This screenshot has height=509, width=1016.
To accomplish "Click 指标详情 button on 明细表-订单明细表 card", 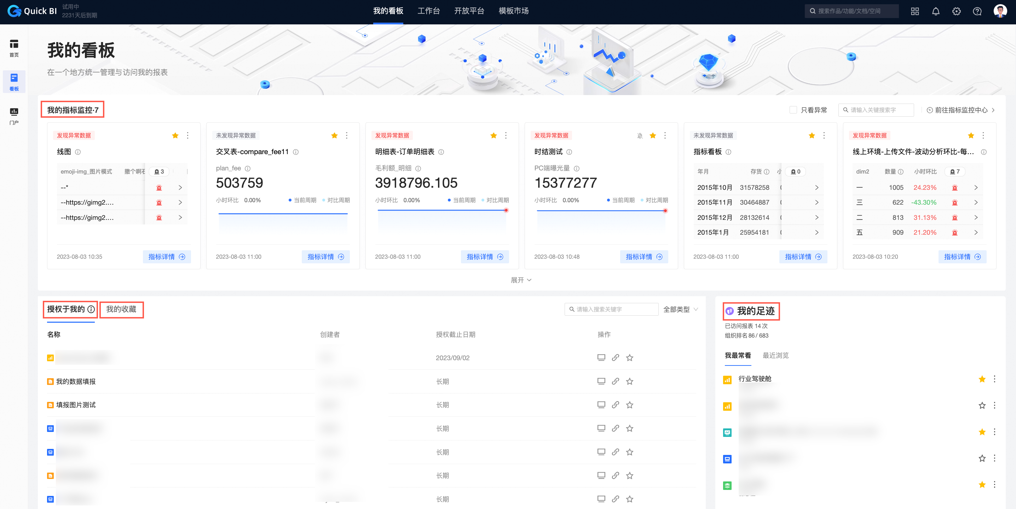I will coord(484,257).
